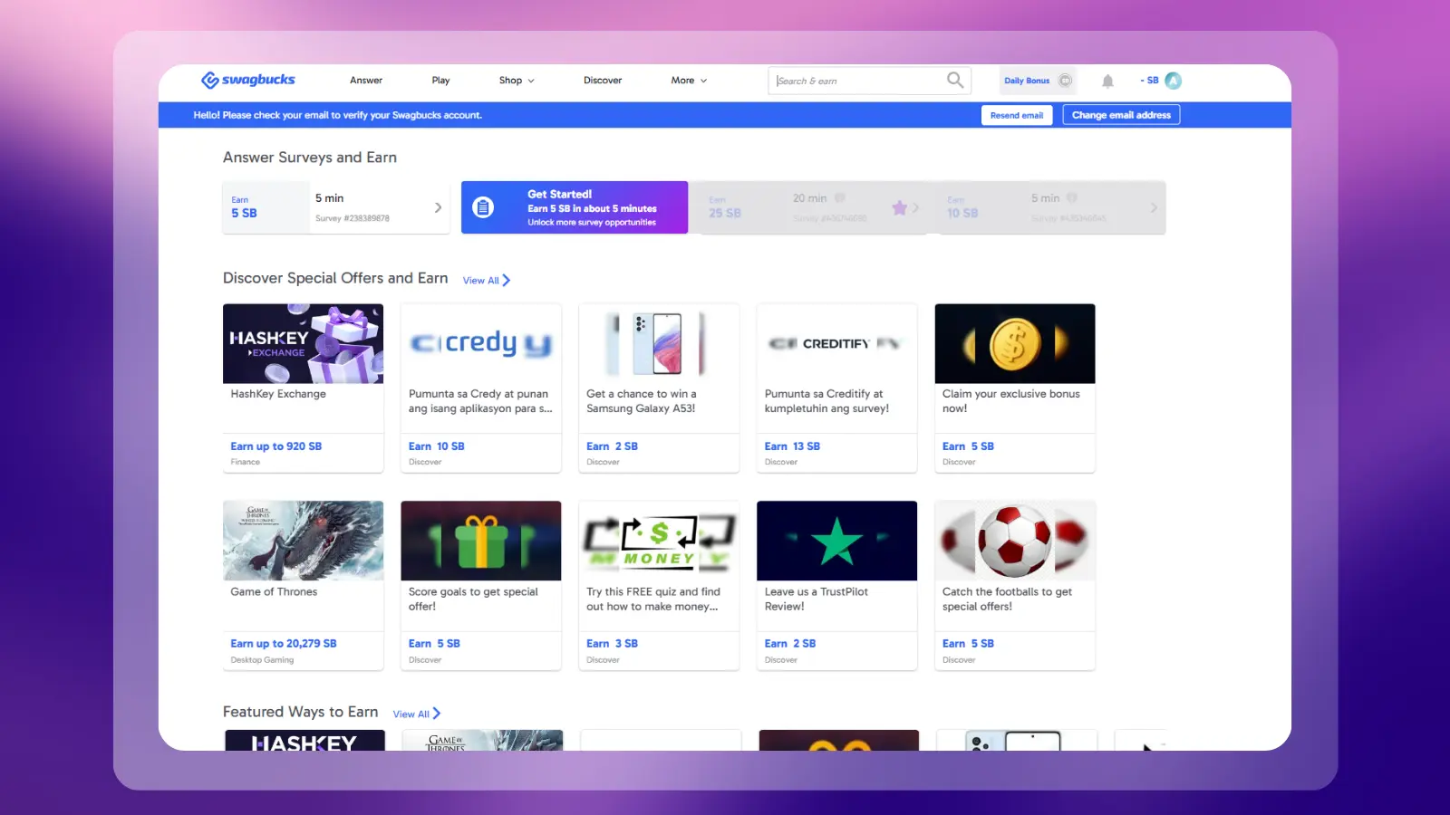Click Earn 13 SB on Creditify offer
1450x815 pixels.
(x=792, y=446)
